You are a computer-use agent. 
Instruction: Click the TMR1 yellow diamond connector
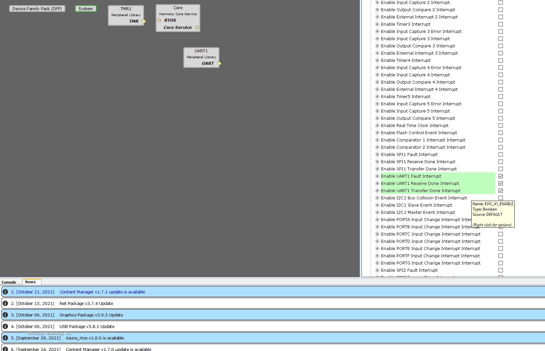(x=144, y=21)
